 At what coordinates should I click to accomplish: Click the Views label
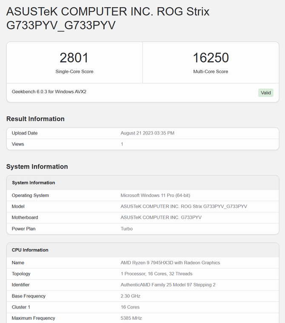click(18, 144)
